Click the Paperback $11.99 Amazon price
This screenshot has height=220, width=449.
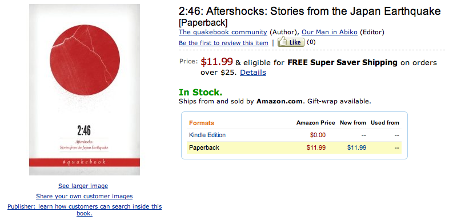[x=316, y=148]
